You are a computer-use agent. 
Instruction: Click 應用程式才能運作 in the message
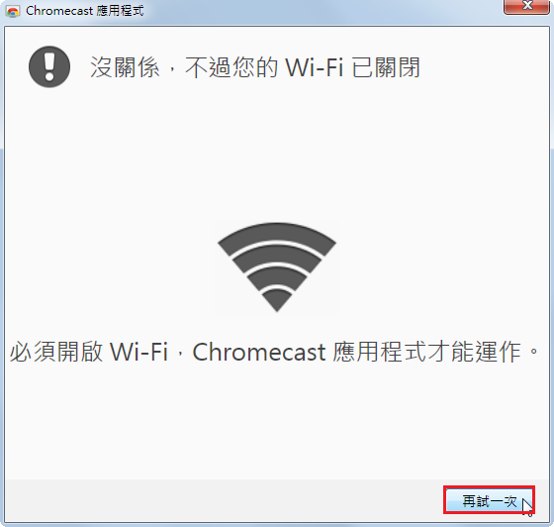tap(427, 352)
